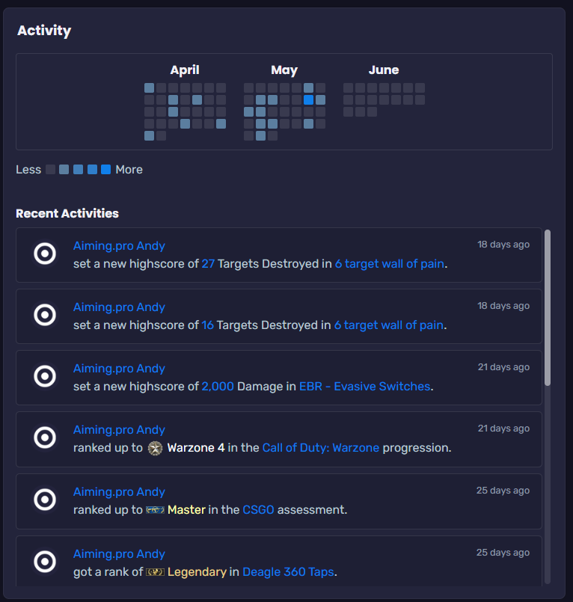573x602 pixels.
Task: Click the Recent Activities scrollbar thumb
Action: 548,307
